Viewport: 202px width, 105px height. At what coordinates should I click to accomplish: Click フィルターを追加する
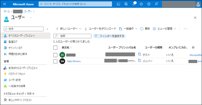pos(109,36)
